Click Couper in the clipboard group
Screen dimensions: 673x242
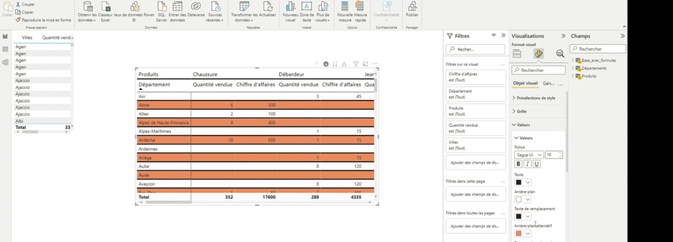pyautogui.click(x=26, y=5)
